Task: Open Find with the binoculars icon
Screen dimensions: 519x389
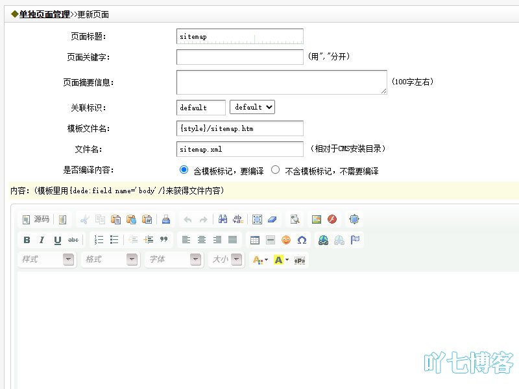Action: (223, 219)
